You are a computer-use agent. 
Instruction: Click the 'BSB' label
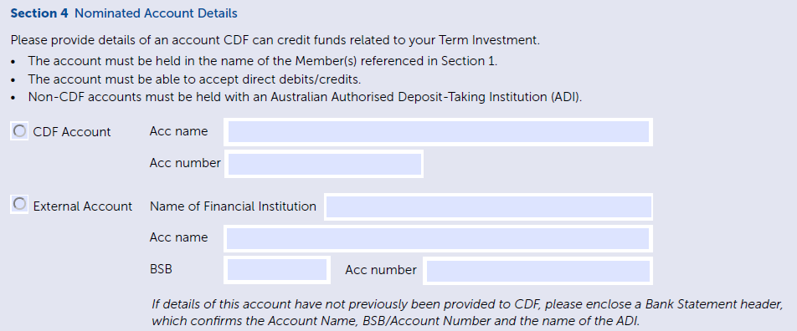coord(161,269)
